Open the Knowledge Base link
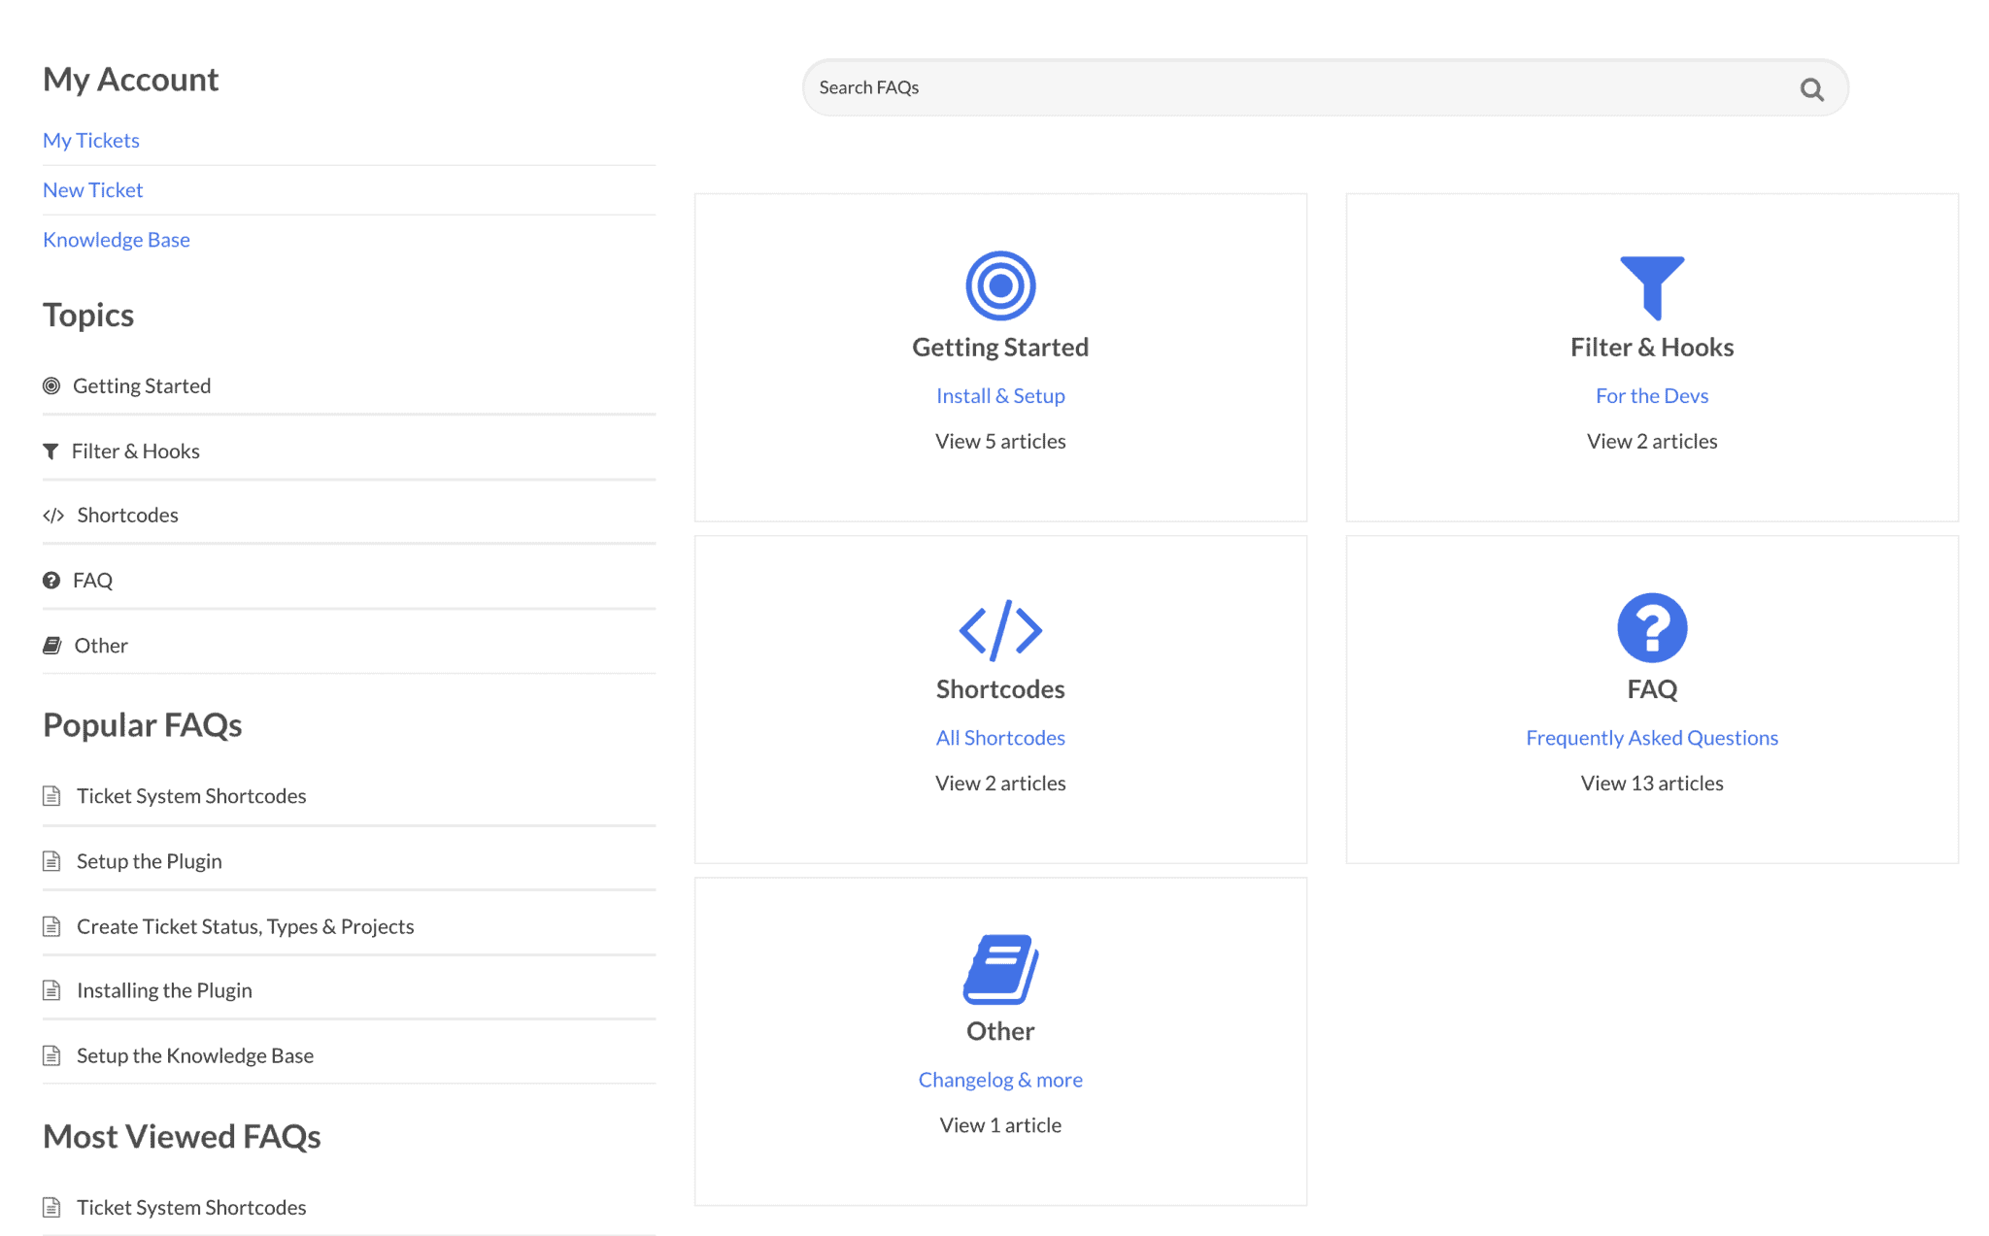This screenshot has width=1989, height=1236. [116, 239]
